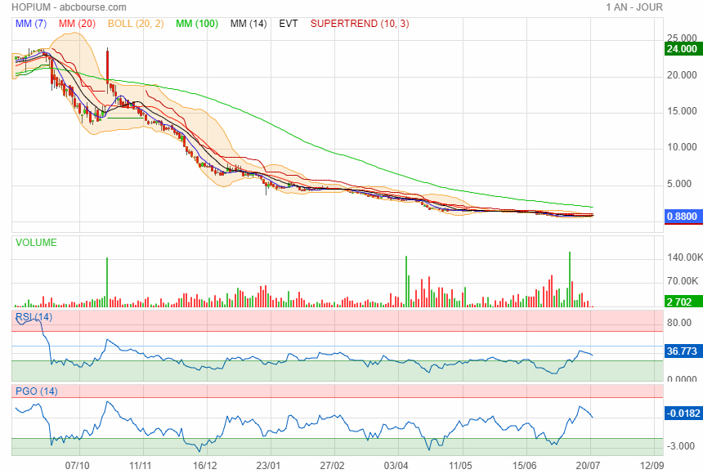Click the 70.00K volume axis label
The width and height of the screenshot is (703, 474).
click(x=683, y=281)
